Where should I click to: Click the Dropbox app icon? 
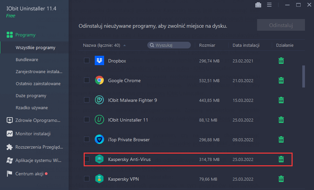99,60
